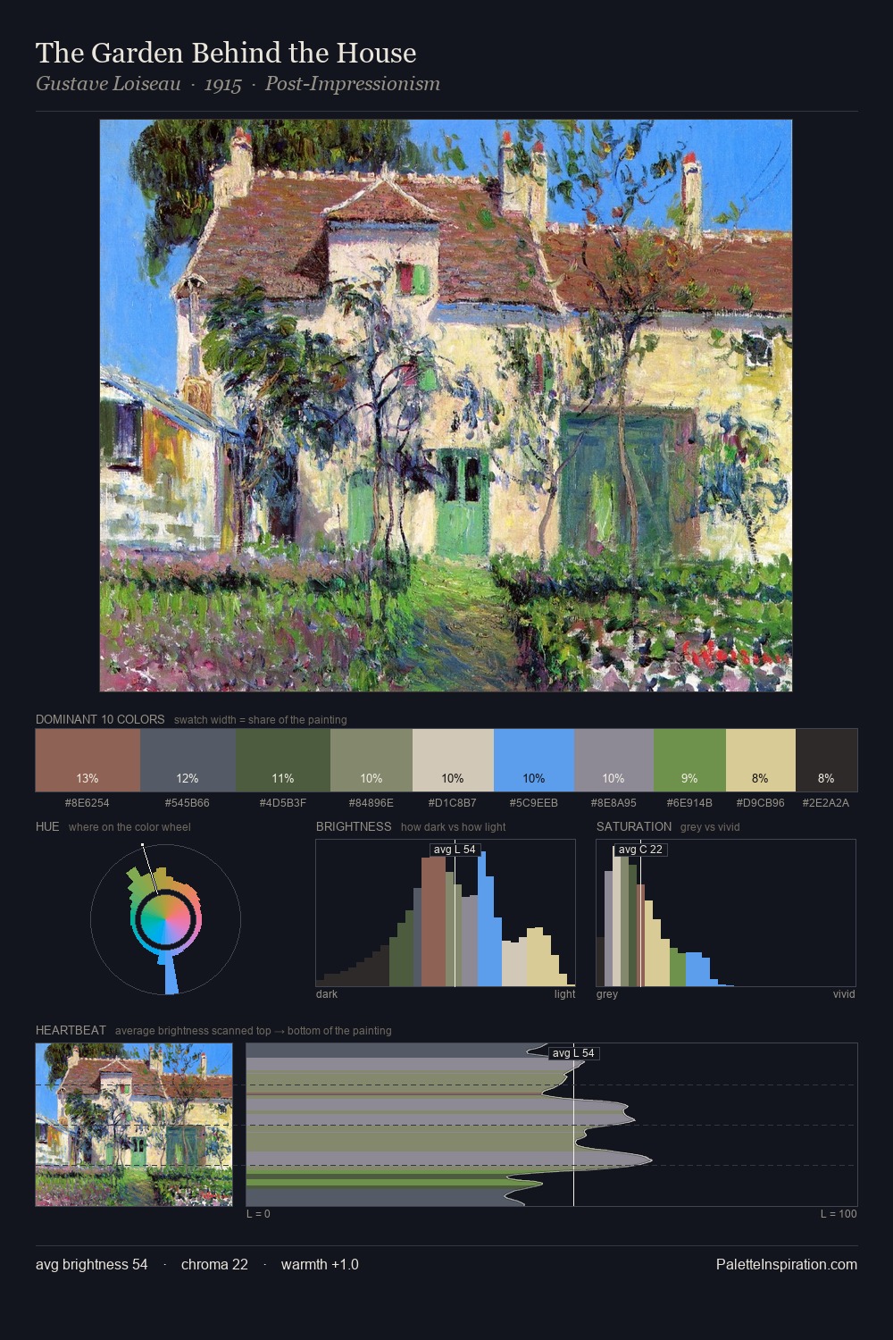Pick the grey #8E8A95 swatch
This screenshot has width=893, height=1340.
pos(613,760)
